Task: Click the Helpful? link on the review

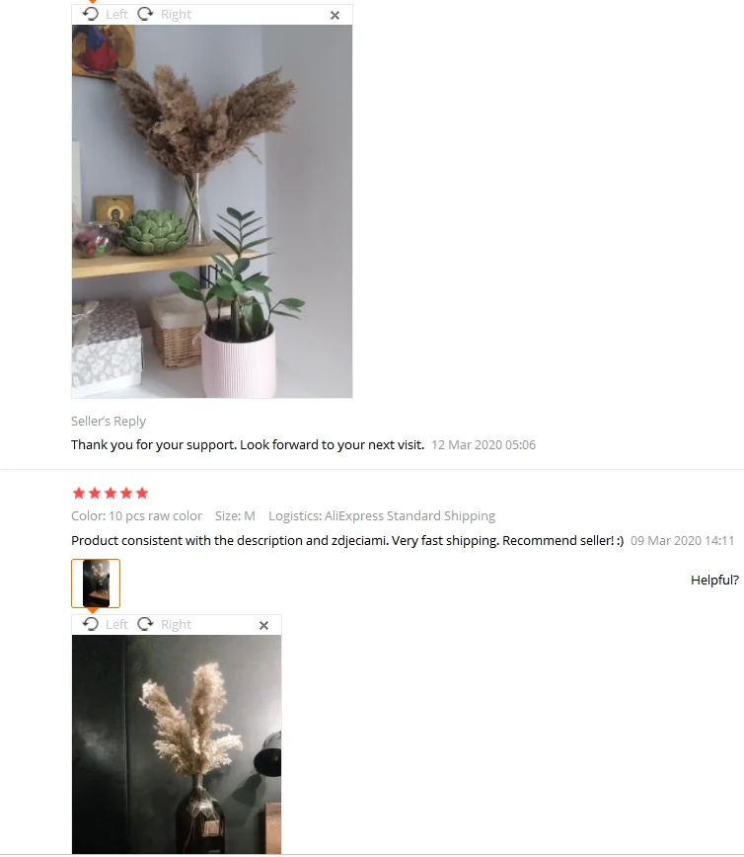Action: point(714,580)
